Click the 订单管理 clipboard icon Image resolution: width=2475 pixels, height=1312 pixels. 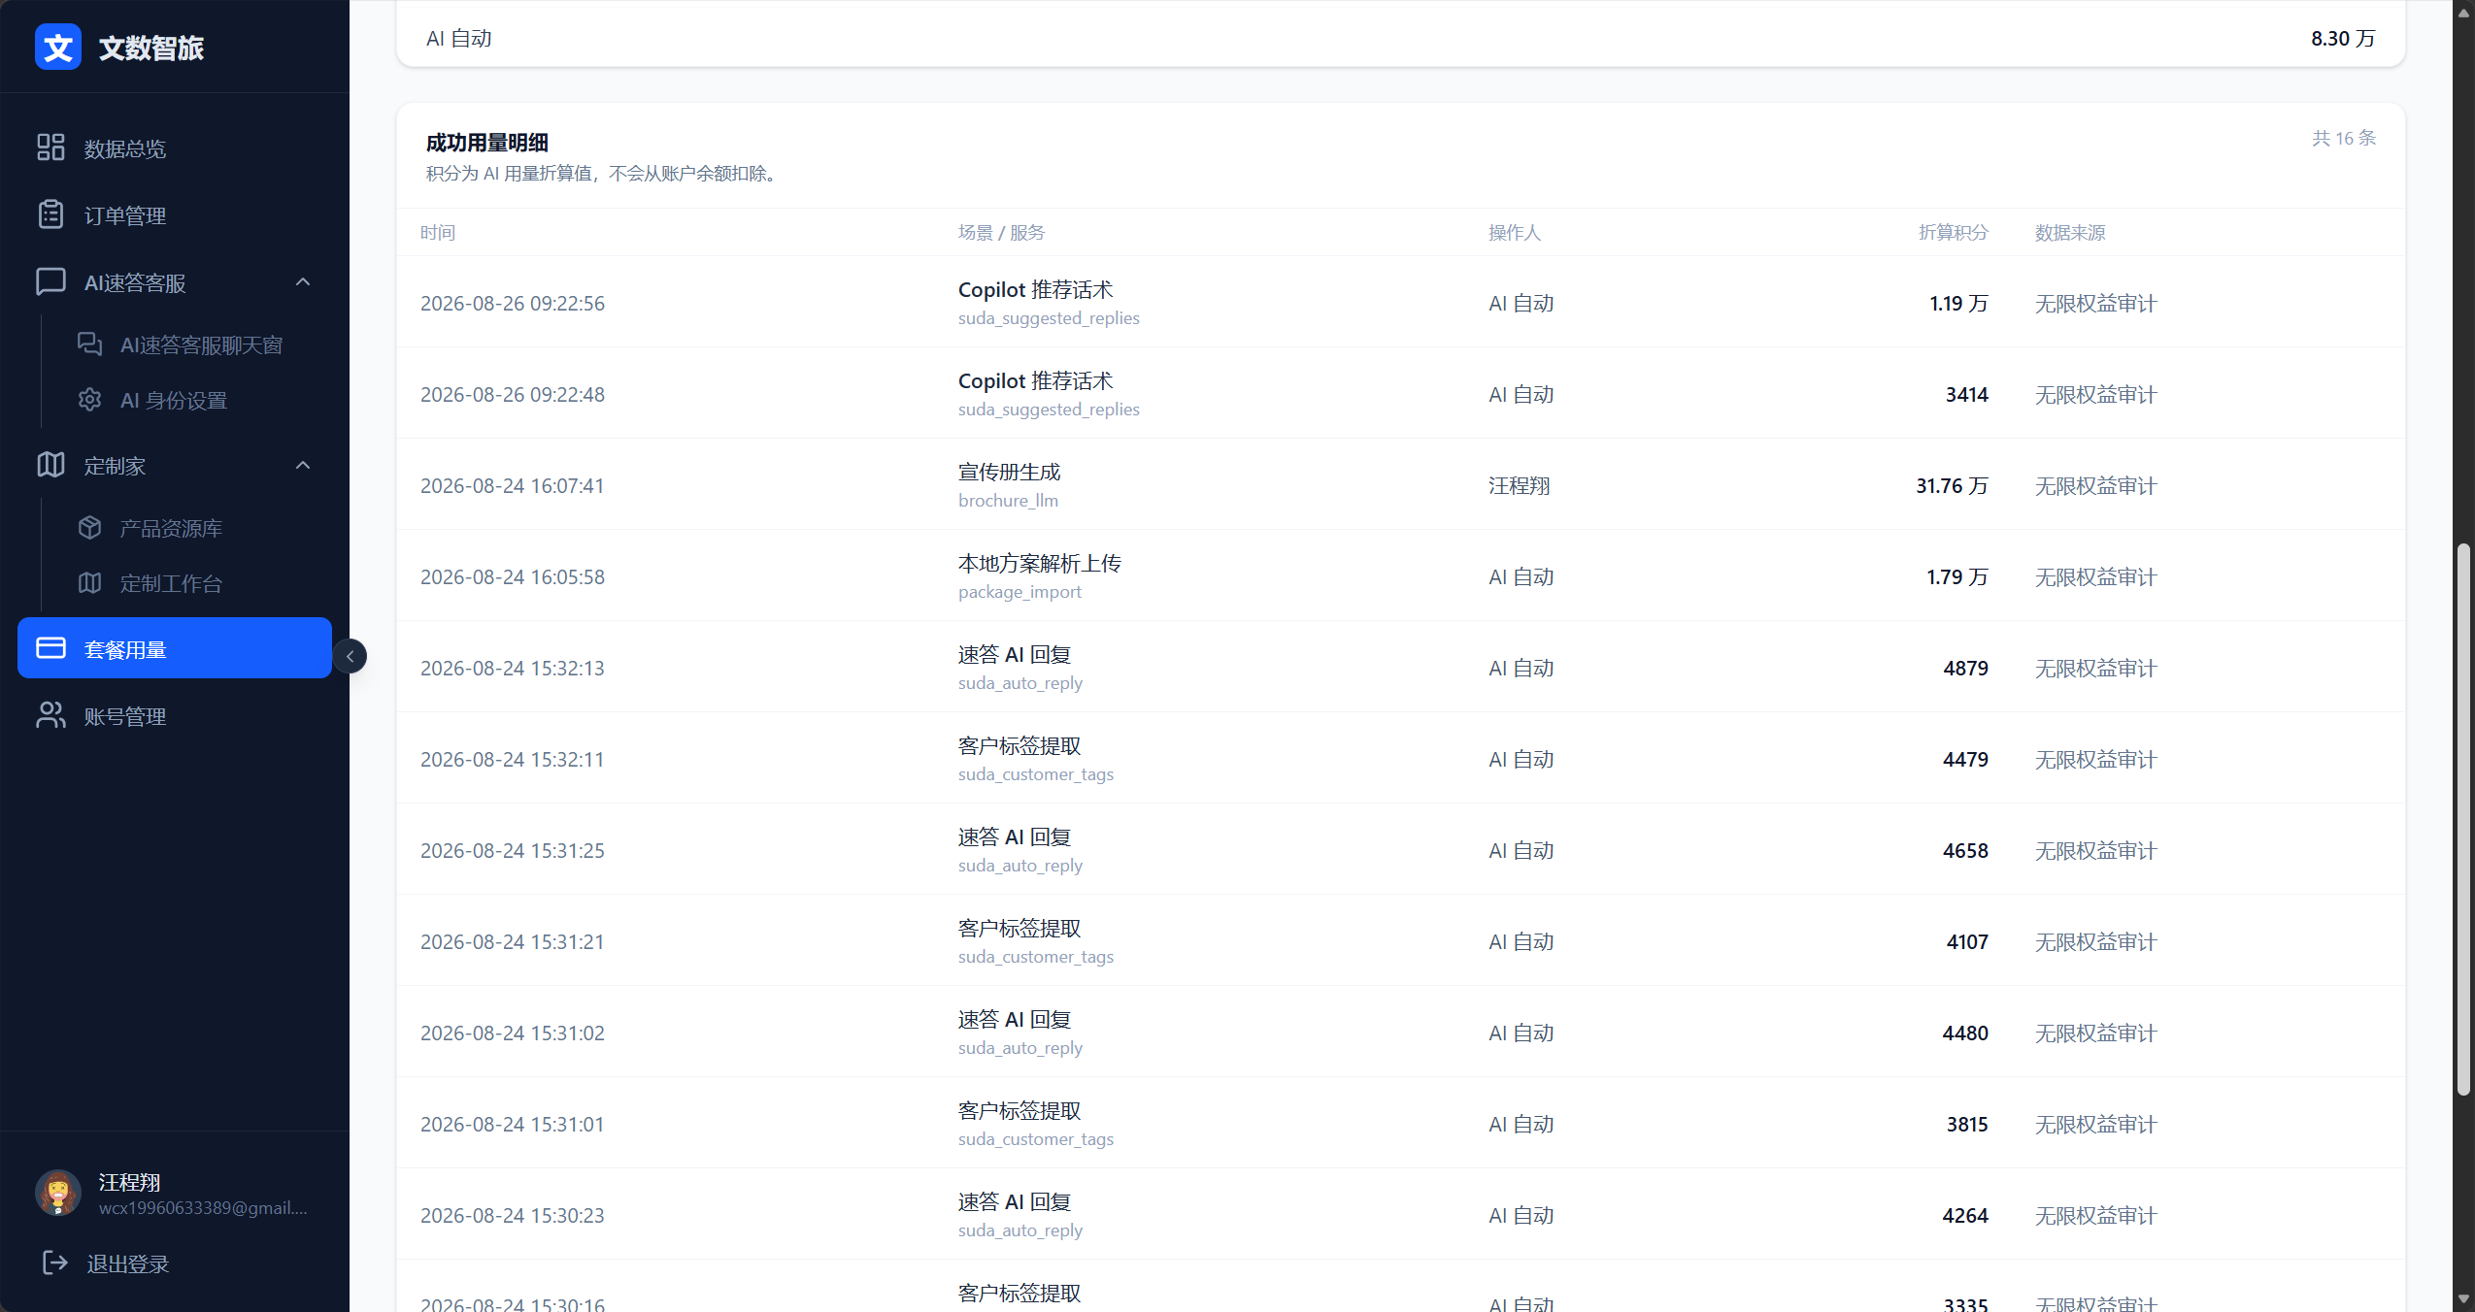point(50,214)
